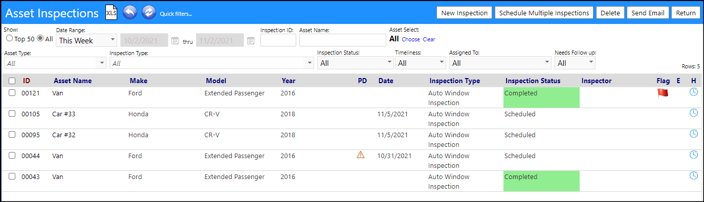
Task: Sort by the Make column header
Action: pyautogui.click(x=138, y=81)
